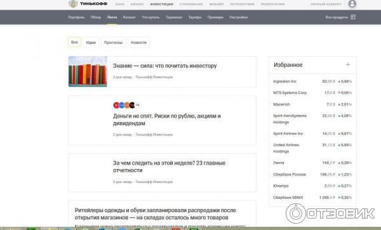
Task: Open article Деньги не спят. Риски по рублю
Action: 166,119
